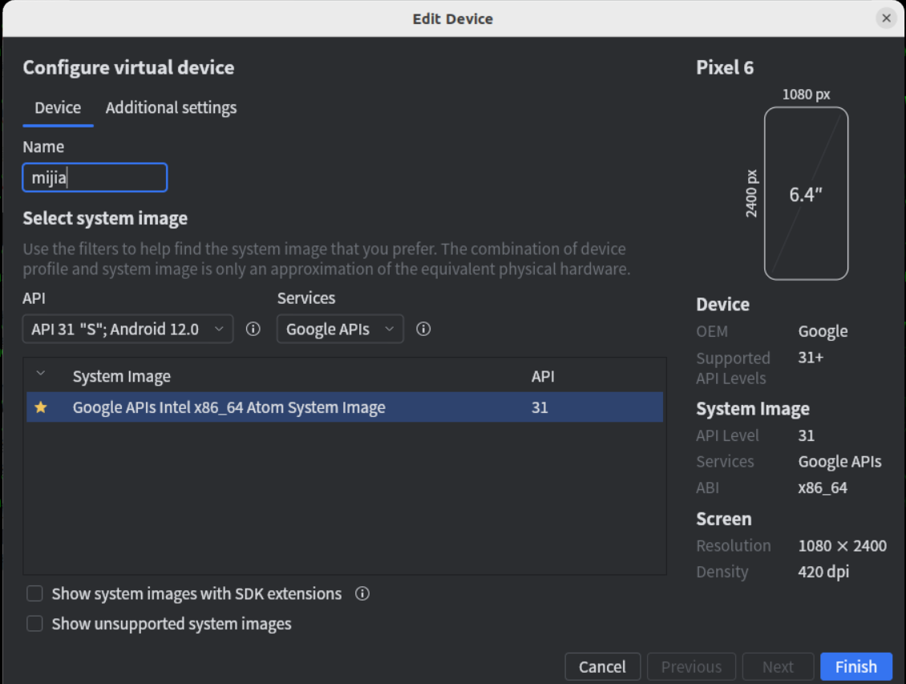Click the Edit Device title bar
This screenshot has height=684, width=906.
(453, 18)
